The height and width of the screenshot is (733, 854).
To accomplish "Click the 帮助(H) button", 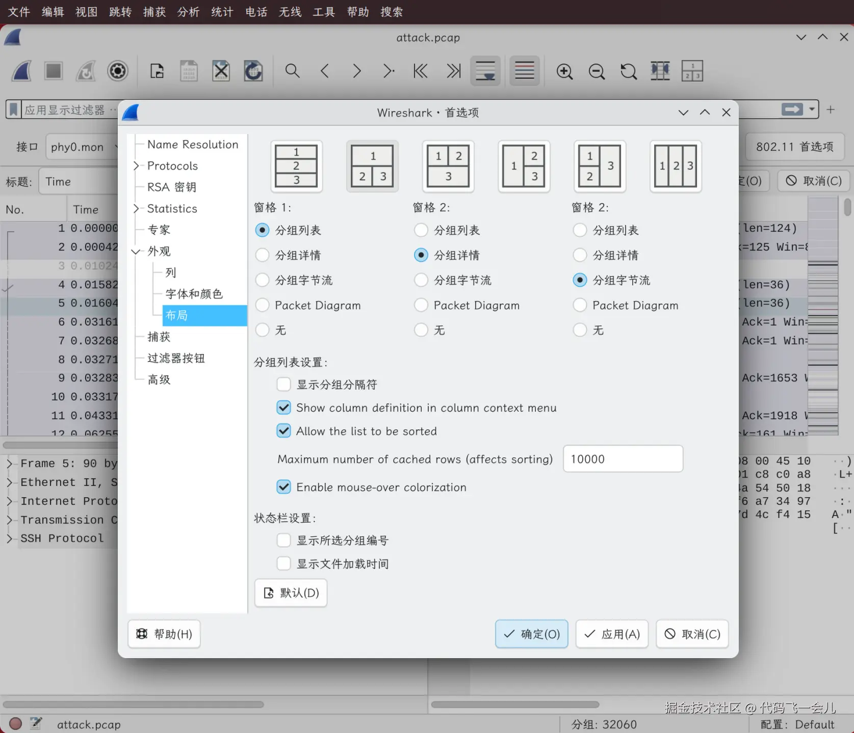I will [x=164, y=634].
